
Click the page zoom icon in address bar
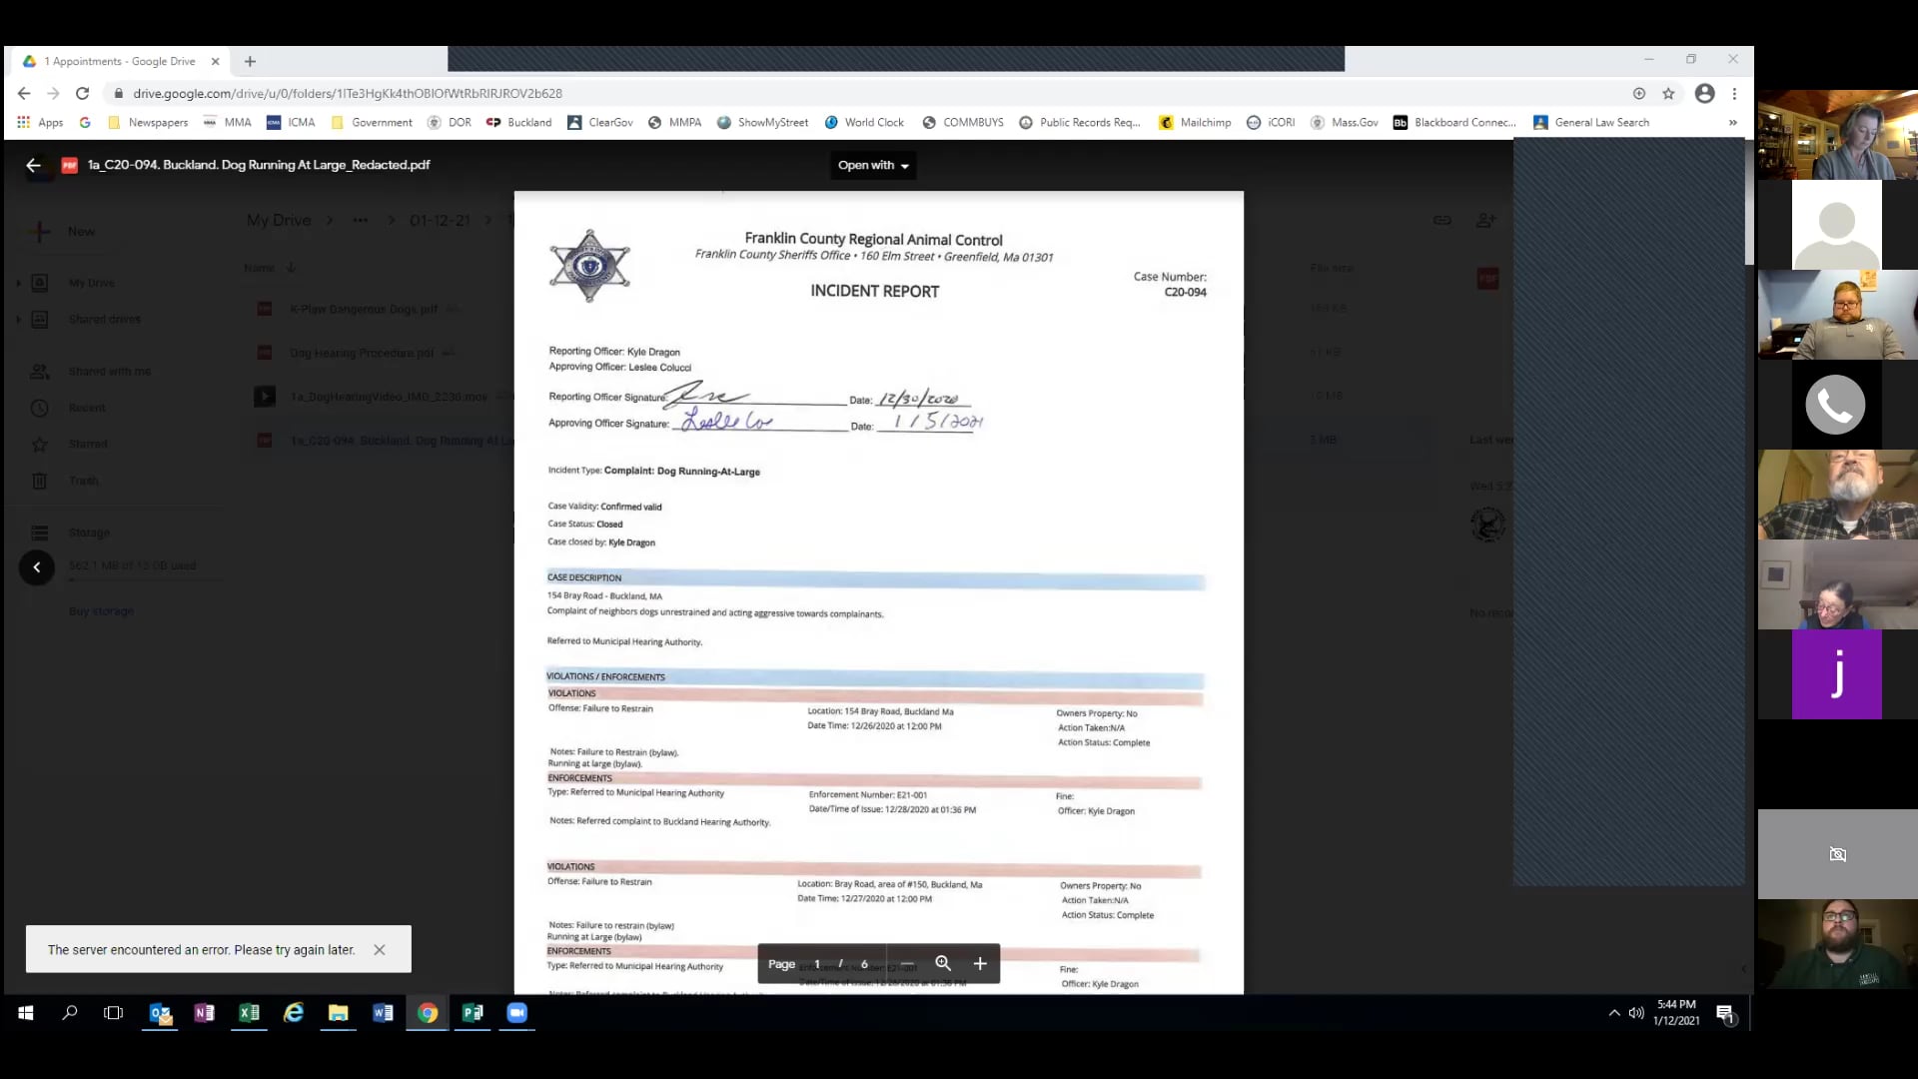tap(1639, 93)
